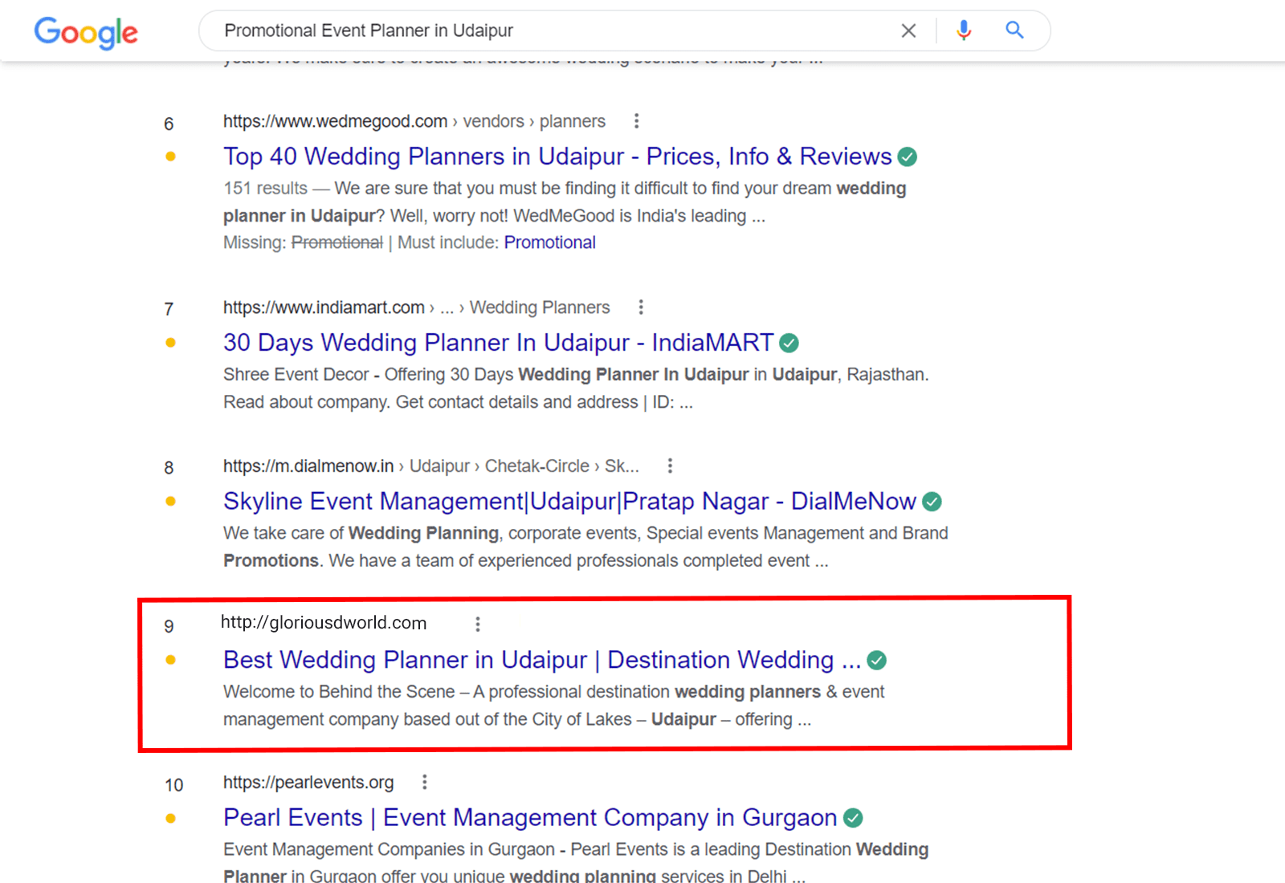Screen dimensions: 1285x883
Task: Open Pearl Events Gurgaon result link
Action: pos(530,818)
